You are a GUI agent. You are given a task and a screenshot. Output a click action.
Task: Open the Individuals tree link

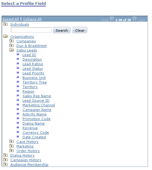(x=20, y=24)
